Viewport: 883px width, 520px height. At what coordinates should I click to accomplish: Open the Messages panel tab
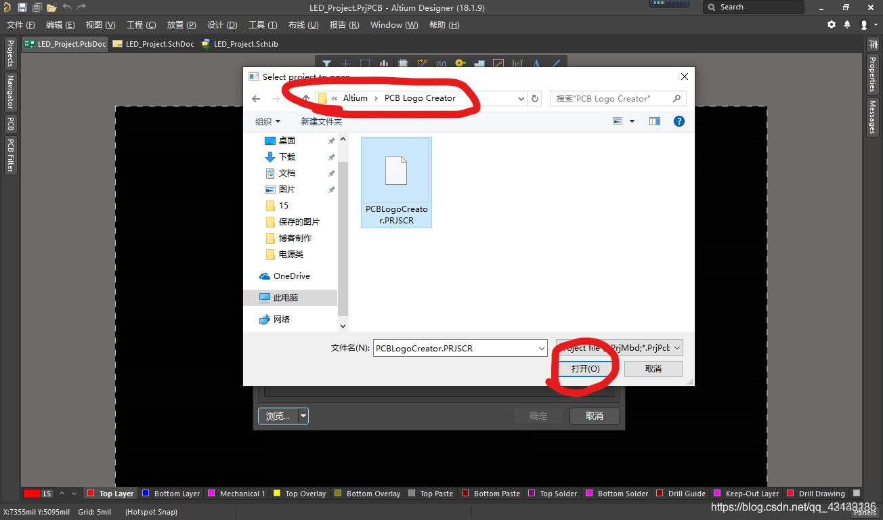click(x=872, y=117)
